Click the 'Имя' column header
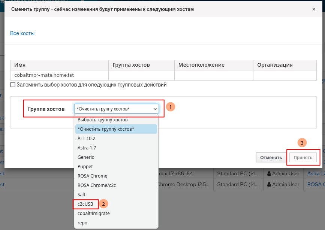Screen dimensions: 325x230 point(19,65)
